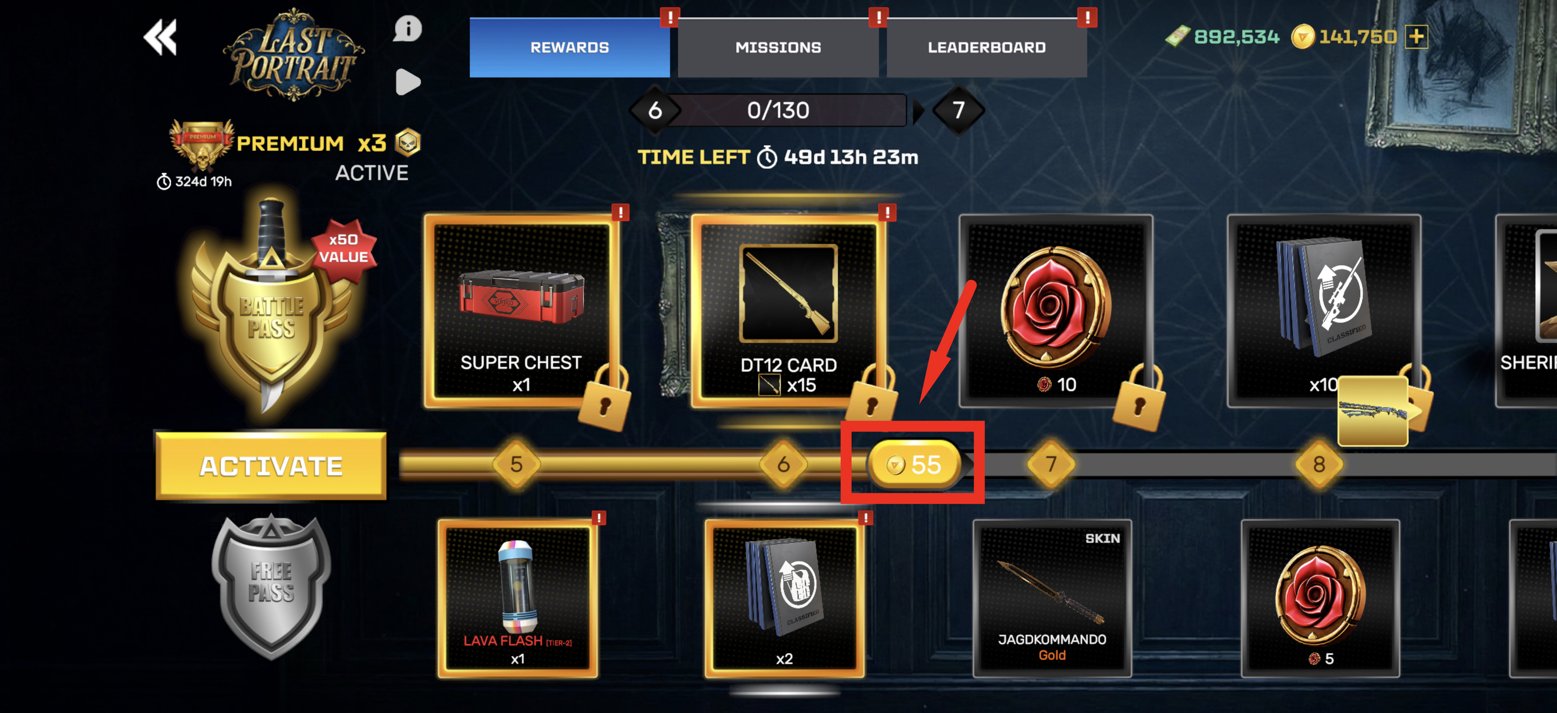Screen dimensions: 1557x713
Task: Select level 7 marker on track
Action: (x=1051, y=464)
